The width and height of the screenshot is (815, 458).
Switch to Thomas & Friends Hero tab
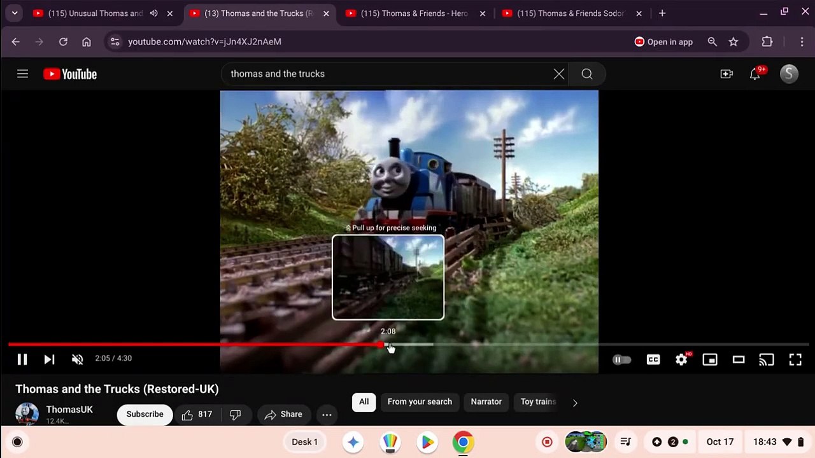(414, 13)
